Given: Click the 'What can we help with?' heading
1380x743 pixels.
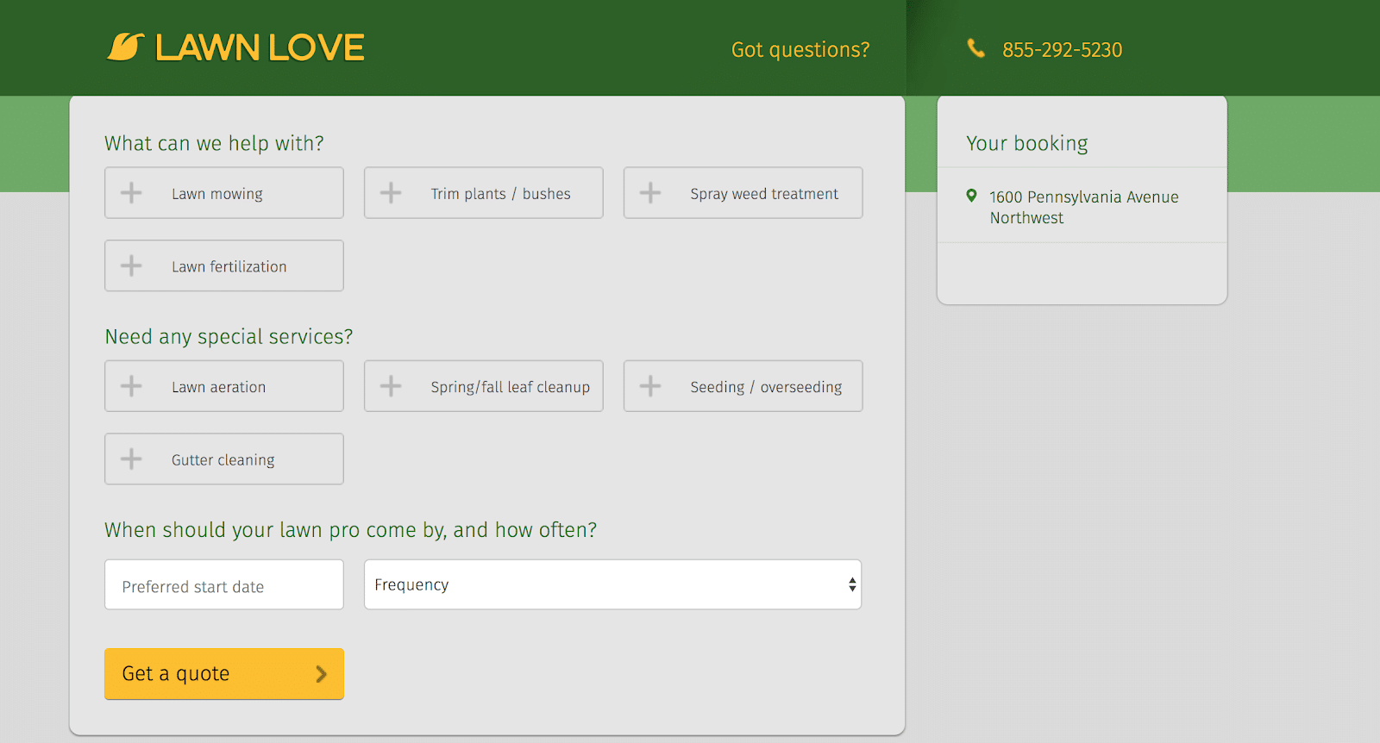Looking at the screenshot, I should (214, 143).
